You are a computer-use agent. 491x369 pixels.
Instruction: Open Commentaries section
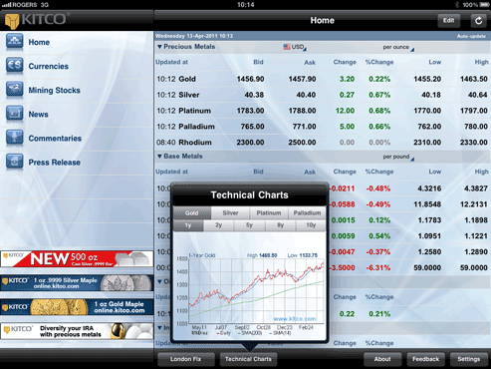coord(55,139)
